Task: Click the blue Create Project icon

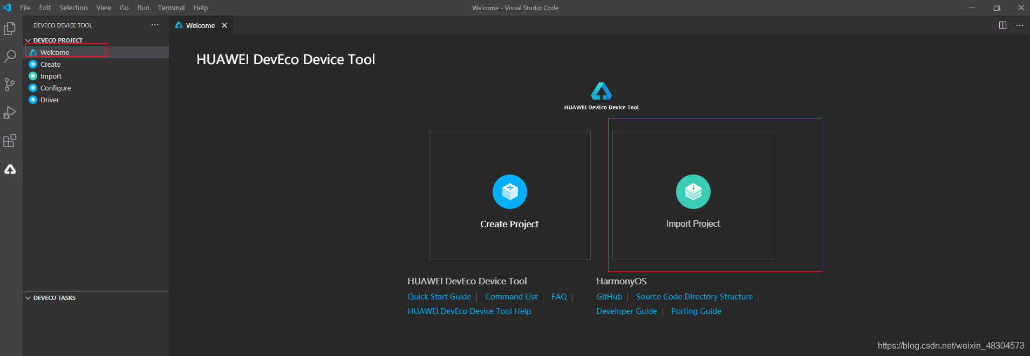Action: coord(509,192)
